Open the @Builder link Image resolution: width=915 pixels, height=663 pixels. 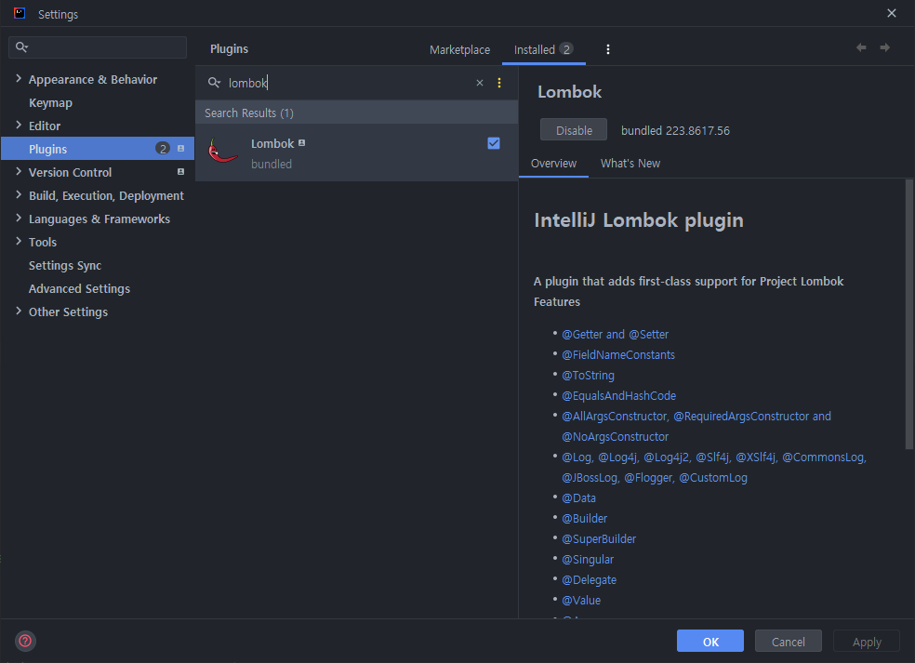coord(584,518)
